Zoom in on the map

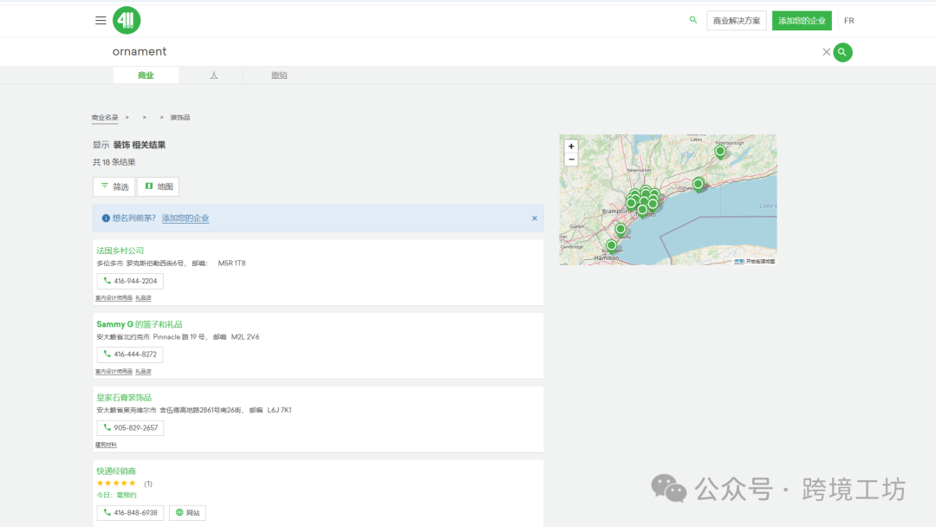pos(571,146)
